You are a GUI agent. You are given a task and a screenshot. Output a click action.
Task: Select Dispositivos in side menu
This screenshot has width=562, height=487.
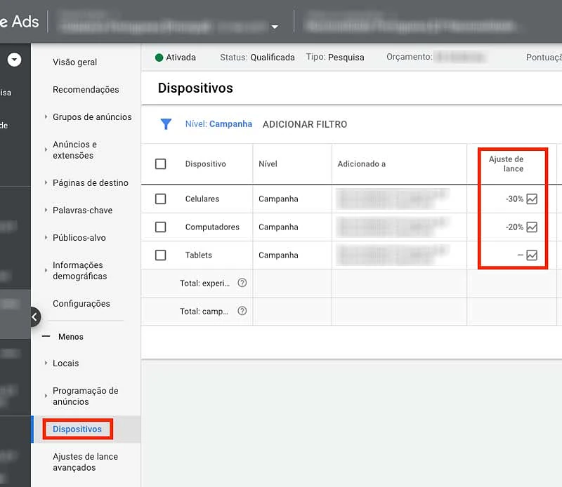pyautogui.click(x=77, y=429)
